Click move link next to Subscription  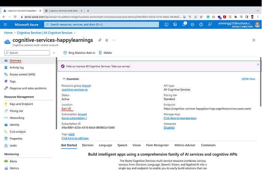click(82, 114)
